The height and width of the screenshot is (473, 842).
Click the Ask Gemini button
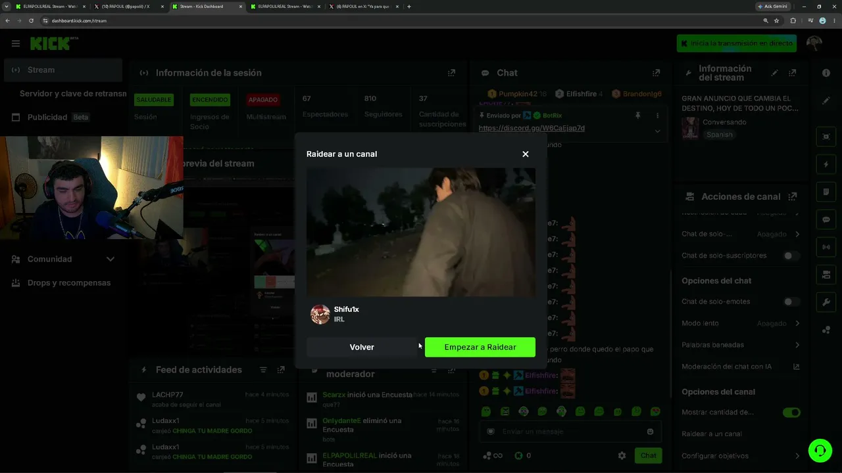coord(773,7)
